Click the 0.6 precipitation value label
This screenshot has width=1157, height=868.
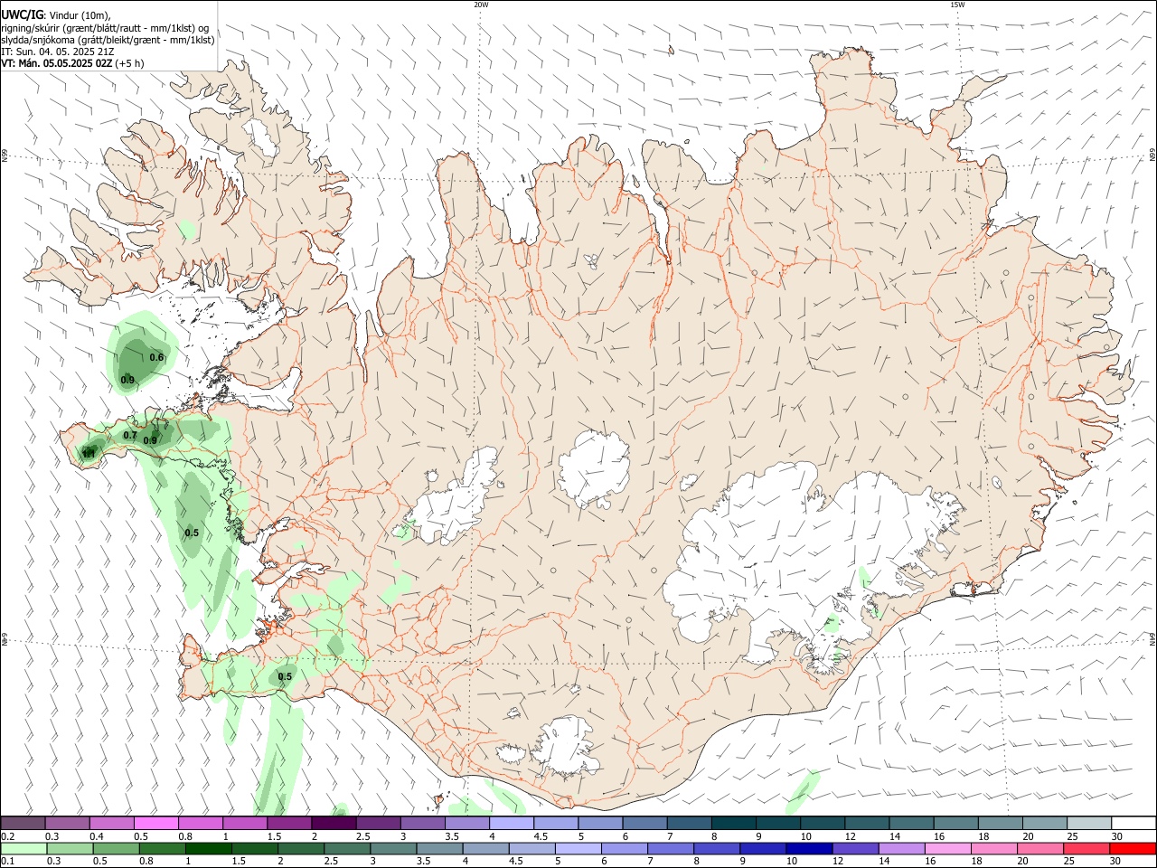coord(156,357)
